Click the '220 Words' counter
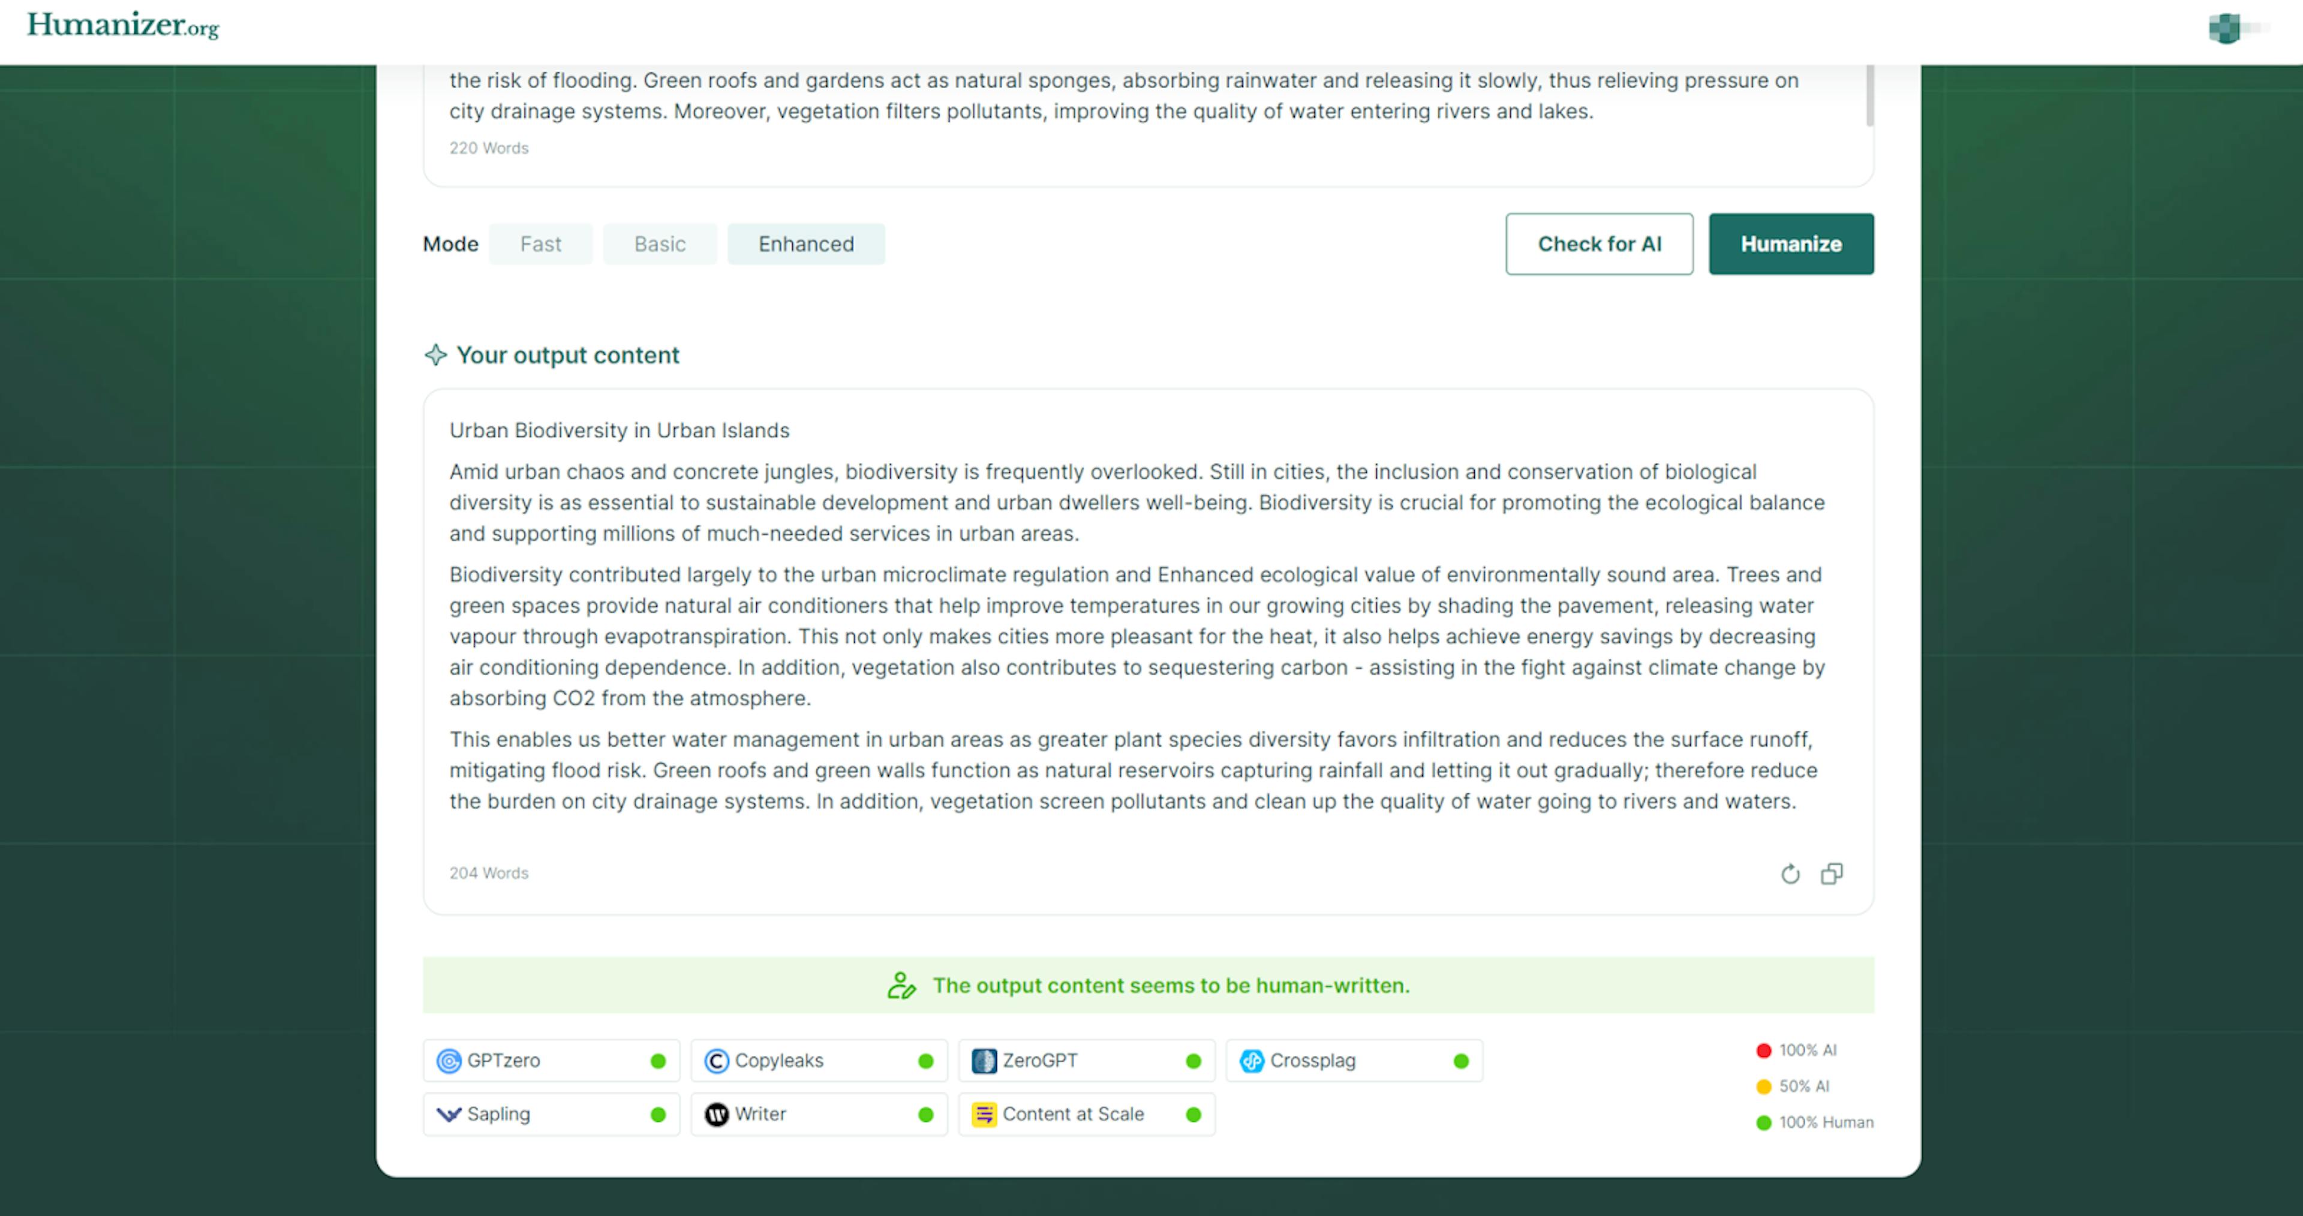This screenshot has height=1216, width=2303. click(488, 149)
